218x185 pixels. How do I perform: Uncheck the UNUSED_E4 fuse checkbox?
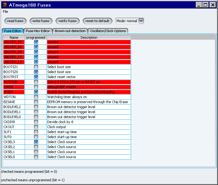36,57
